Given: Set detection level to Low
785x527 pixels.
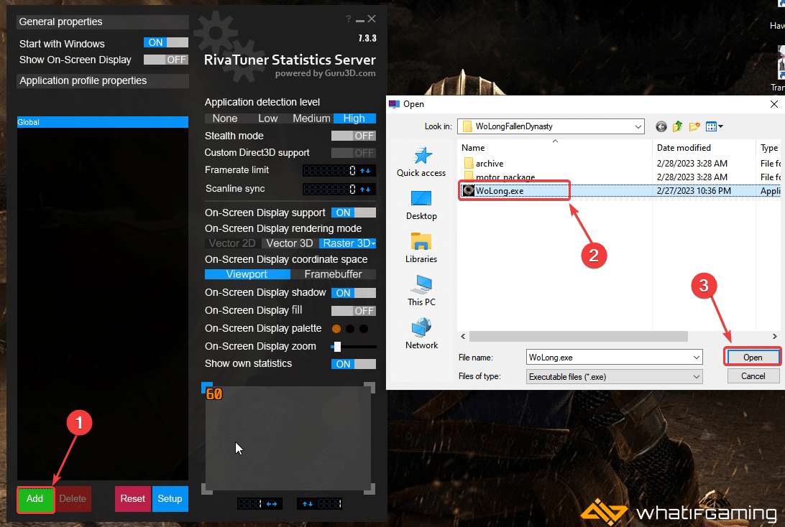Looking at the screenshot, I should tap(268, 118).
